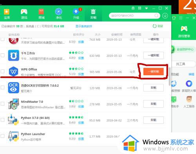Click the star rating of Python 3.7.0
The height and width of the screenshot is (154, 196).
(x=76, y=117)
